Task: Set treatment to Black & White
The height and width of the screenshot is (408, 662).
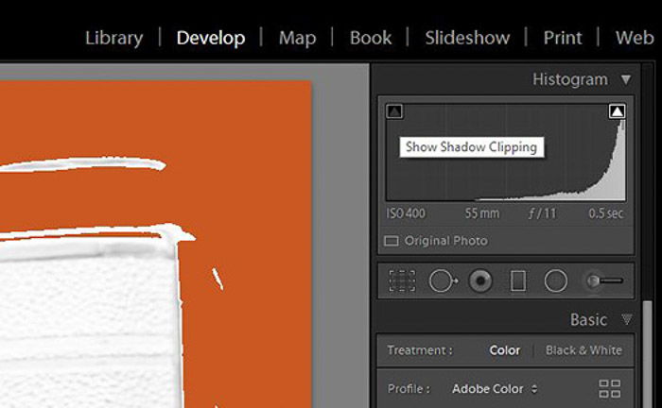Action: (584, 350)
